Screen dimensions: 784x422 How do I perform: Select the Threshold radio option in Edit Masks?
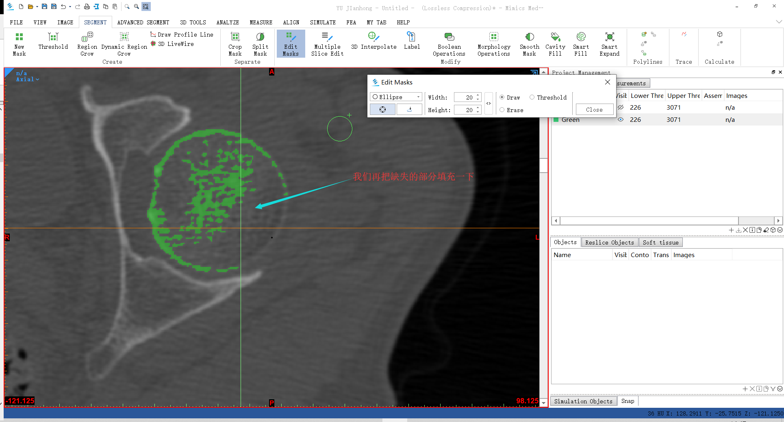548,97
